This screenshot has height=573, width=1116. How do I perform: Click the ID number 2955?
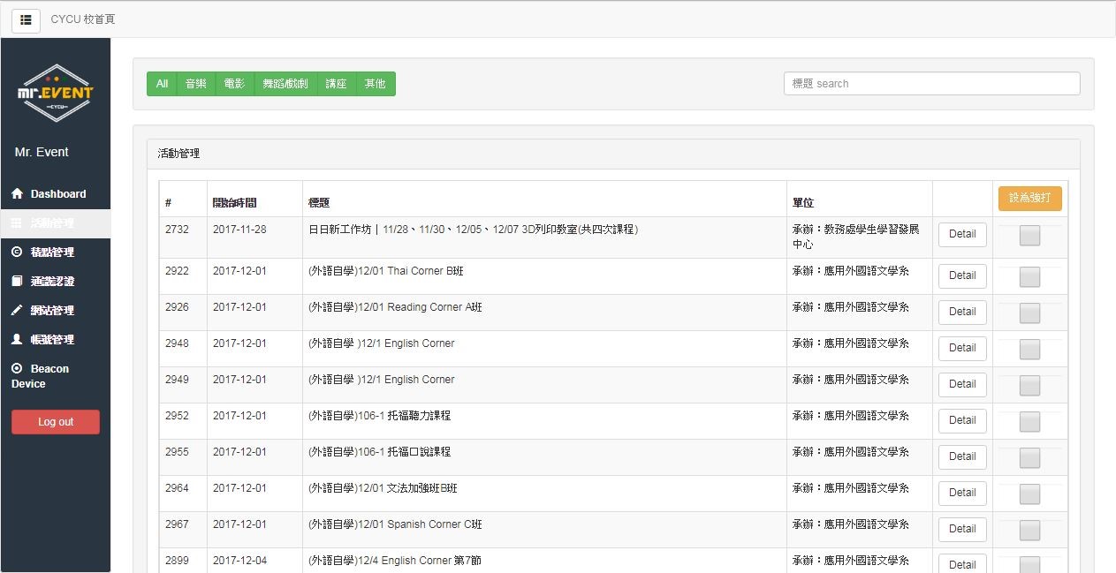(177, 452)
